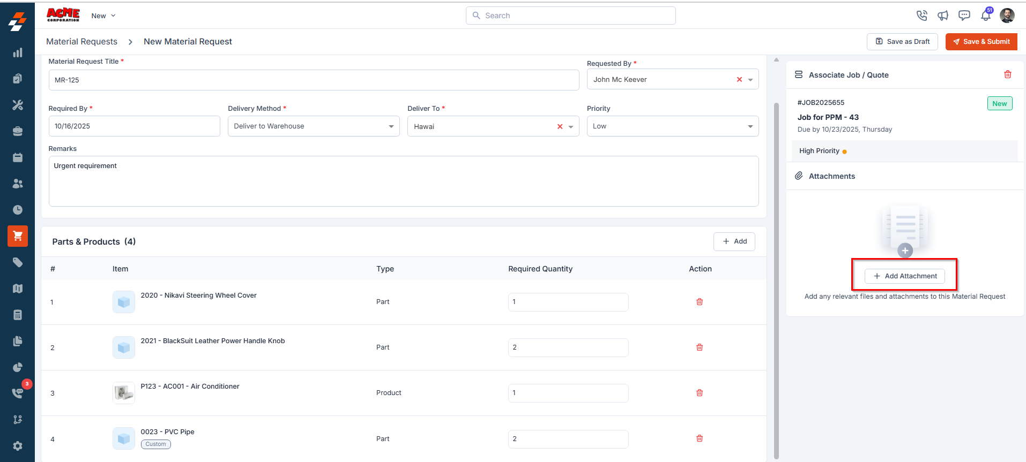
Task: Open the chat messages icon in header
Action: click(964, 16)
